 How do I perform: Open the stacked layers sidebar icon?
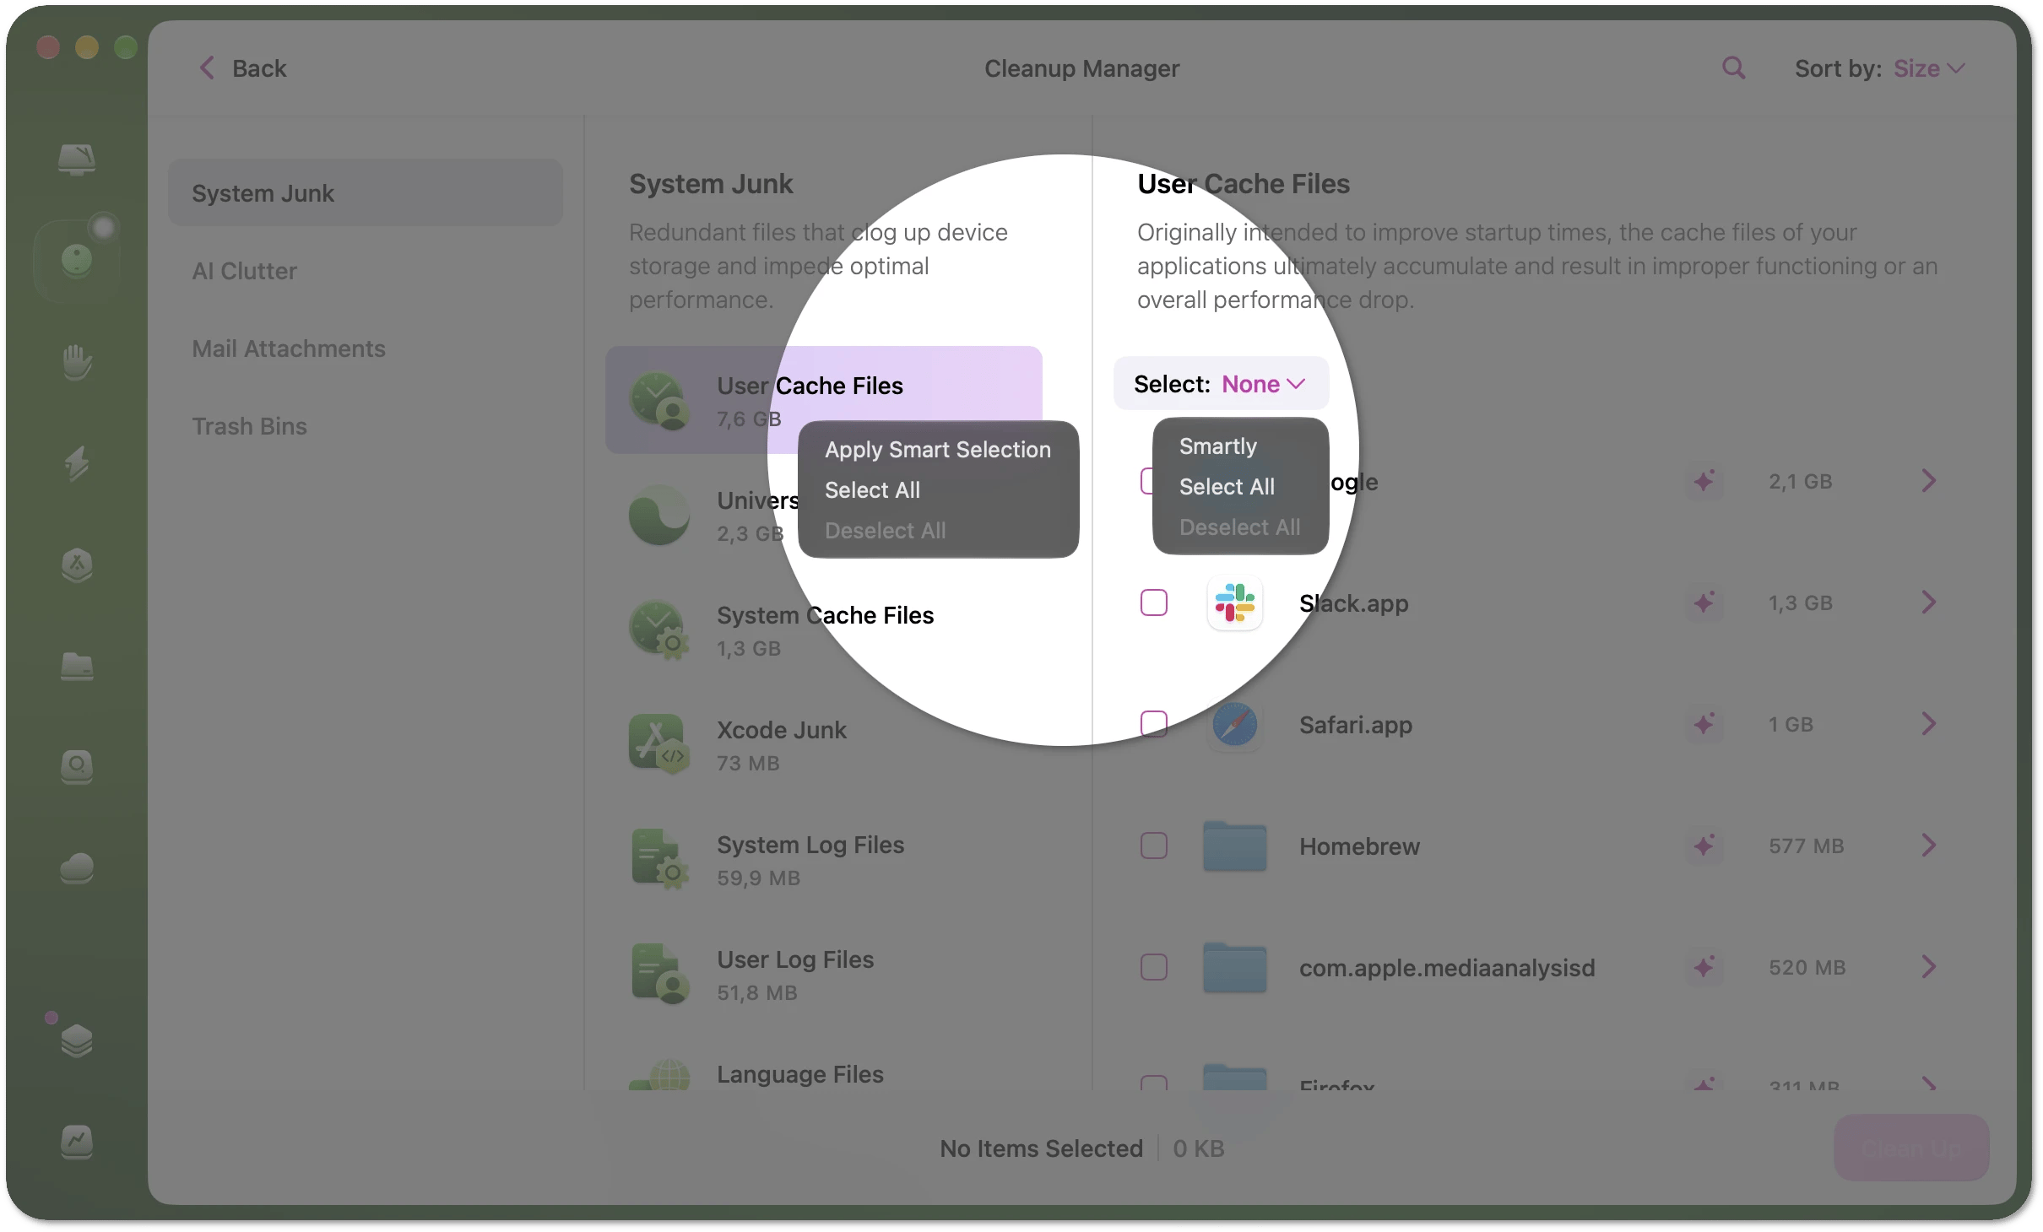77,1040
